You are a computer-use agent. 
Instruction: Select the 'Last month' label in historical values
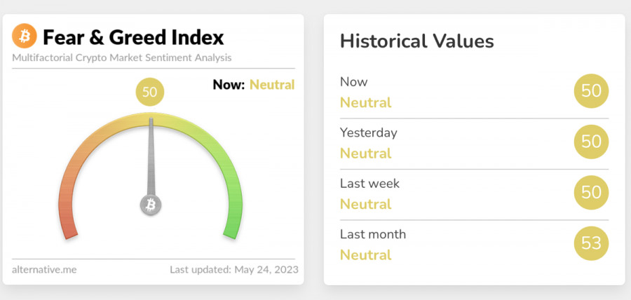(x=373, y=234)
